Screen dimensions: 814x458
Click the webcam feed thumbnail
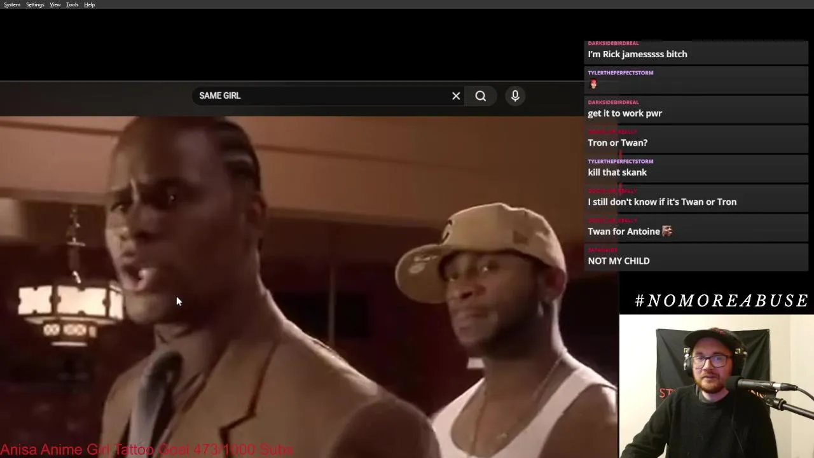(x=717, y=386)
